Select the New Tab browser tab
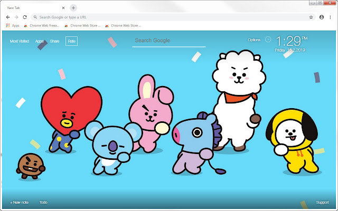 (x=34, y=8)
